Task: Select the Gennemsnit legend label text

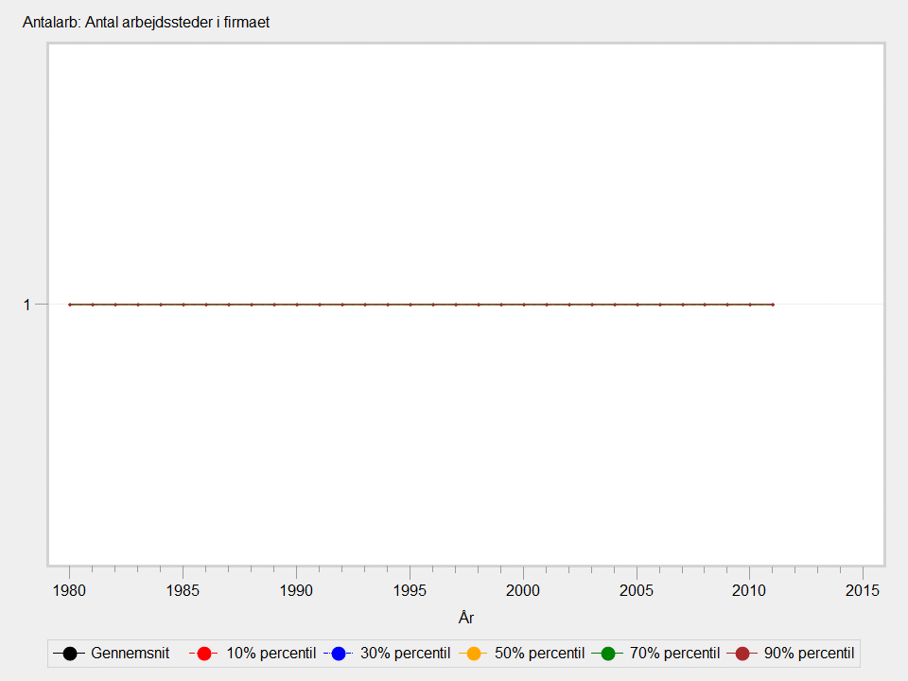Action: coord(130,654)
